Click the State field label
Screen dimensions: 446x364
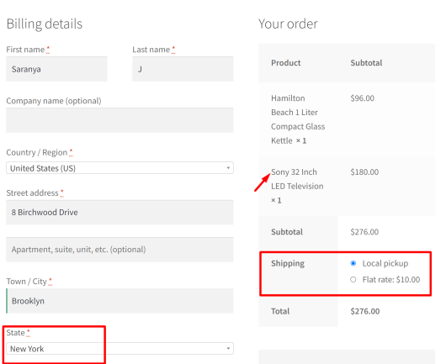click(16, 333)
